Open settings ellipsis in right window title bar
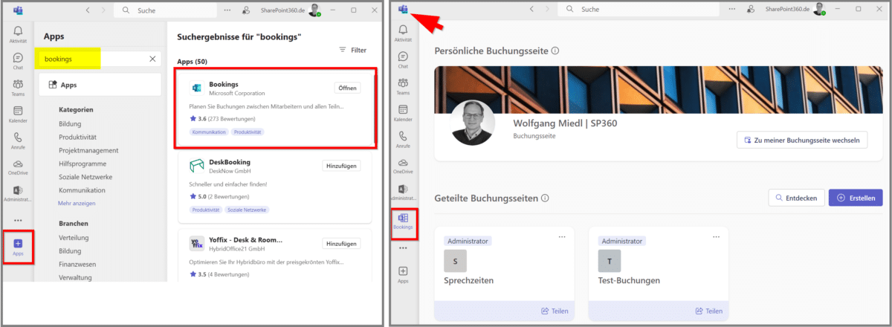Image resolution: width=892 pixels, height=327 pixels. [x=733, y=10]
